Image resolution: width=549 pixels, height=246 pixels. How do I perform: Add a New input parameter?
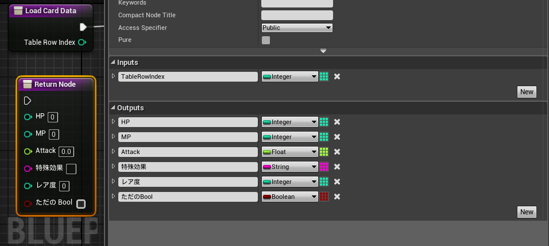point(527,92)
